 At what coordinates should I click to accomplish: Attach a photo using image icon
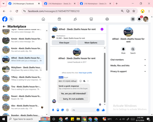click(58, 110)
